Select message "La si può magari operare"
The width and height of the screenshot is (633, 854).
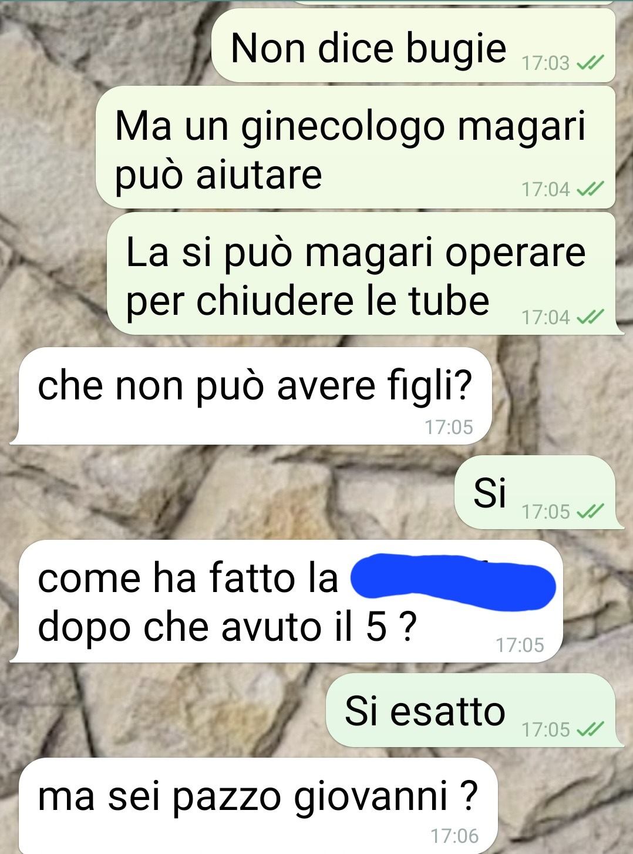364,274
